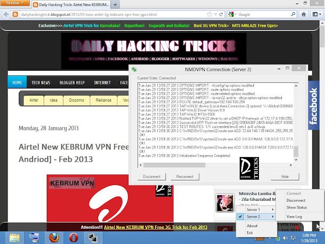Select the Idea category tab

coord(53,100)
